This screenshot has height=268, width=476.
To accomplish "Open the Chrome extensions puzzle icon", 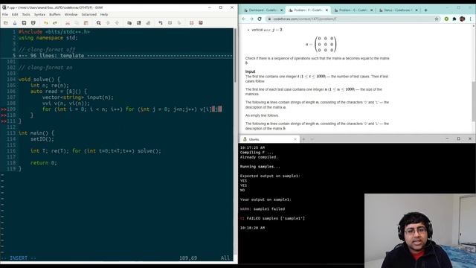I will pyautogui.click(x=454, y=19).
